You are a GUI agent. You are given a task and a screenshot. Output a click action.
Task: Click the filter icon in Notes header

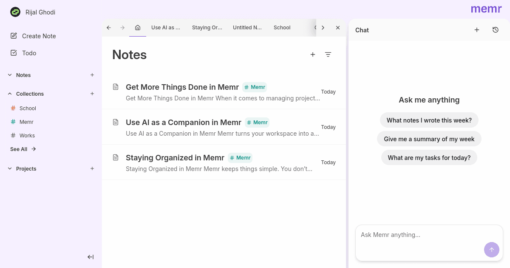[328, 54]
